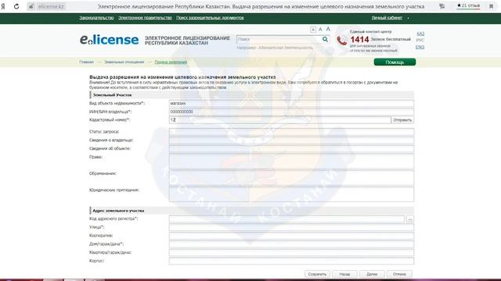Click the Кооператив field
501x281 pixels.
(x=291, y=236)
